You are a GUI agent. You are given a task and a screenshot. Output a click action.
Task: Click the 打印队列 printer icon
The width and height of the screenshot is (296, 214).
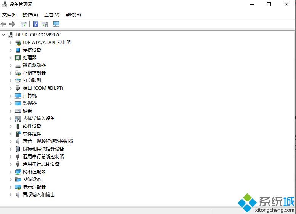(18, 81)
